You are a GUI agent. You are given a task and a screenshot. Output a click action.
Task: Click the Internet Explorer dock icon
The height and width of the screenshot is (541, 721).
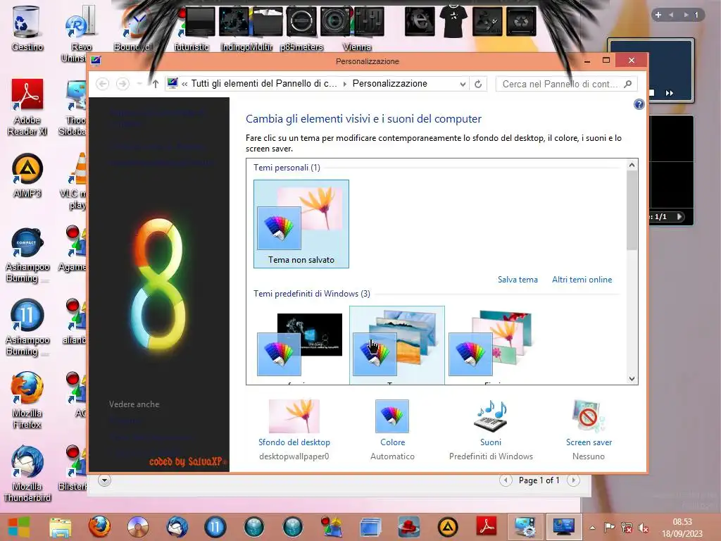pos(420,20)
